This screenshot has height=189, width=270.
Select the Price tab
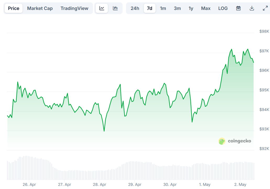tap(13, 8)
